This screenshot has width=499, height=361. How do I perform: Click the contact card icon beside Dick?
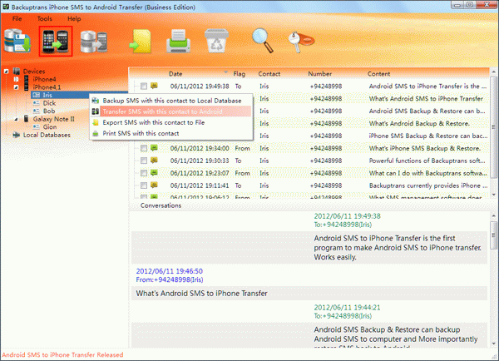[x=37, y=103]
